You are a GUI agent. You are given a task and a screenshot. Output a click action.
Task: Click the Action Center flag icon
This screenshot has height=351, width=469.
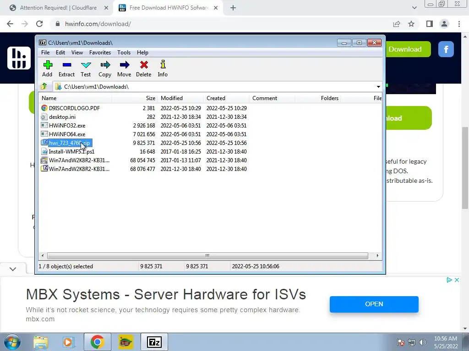pyautogui.click(x=401, y=342)
